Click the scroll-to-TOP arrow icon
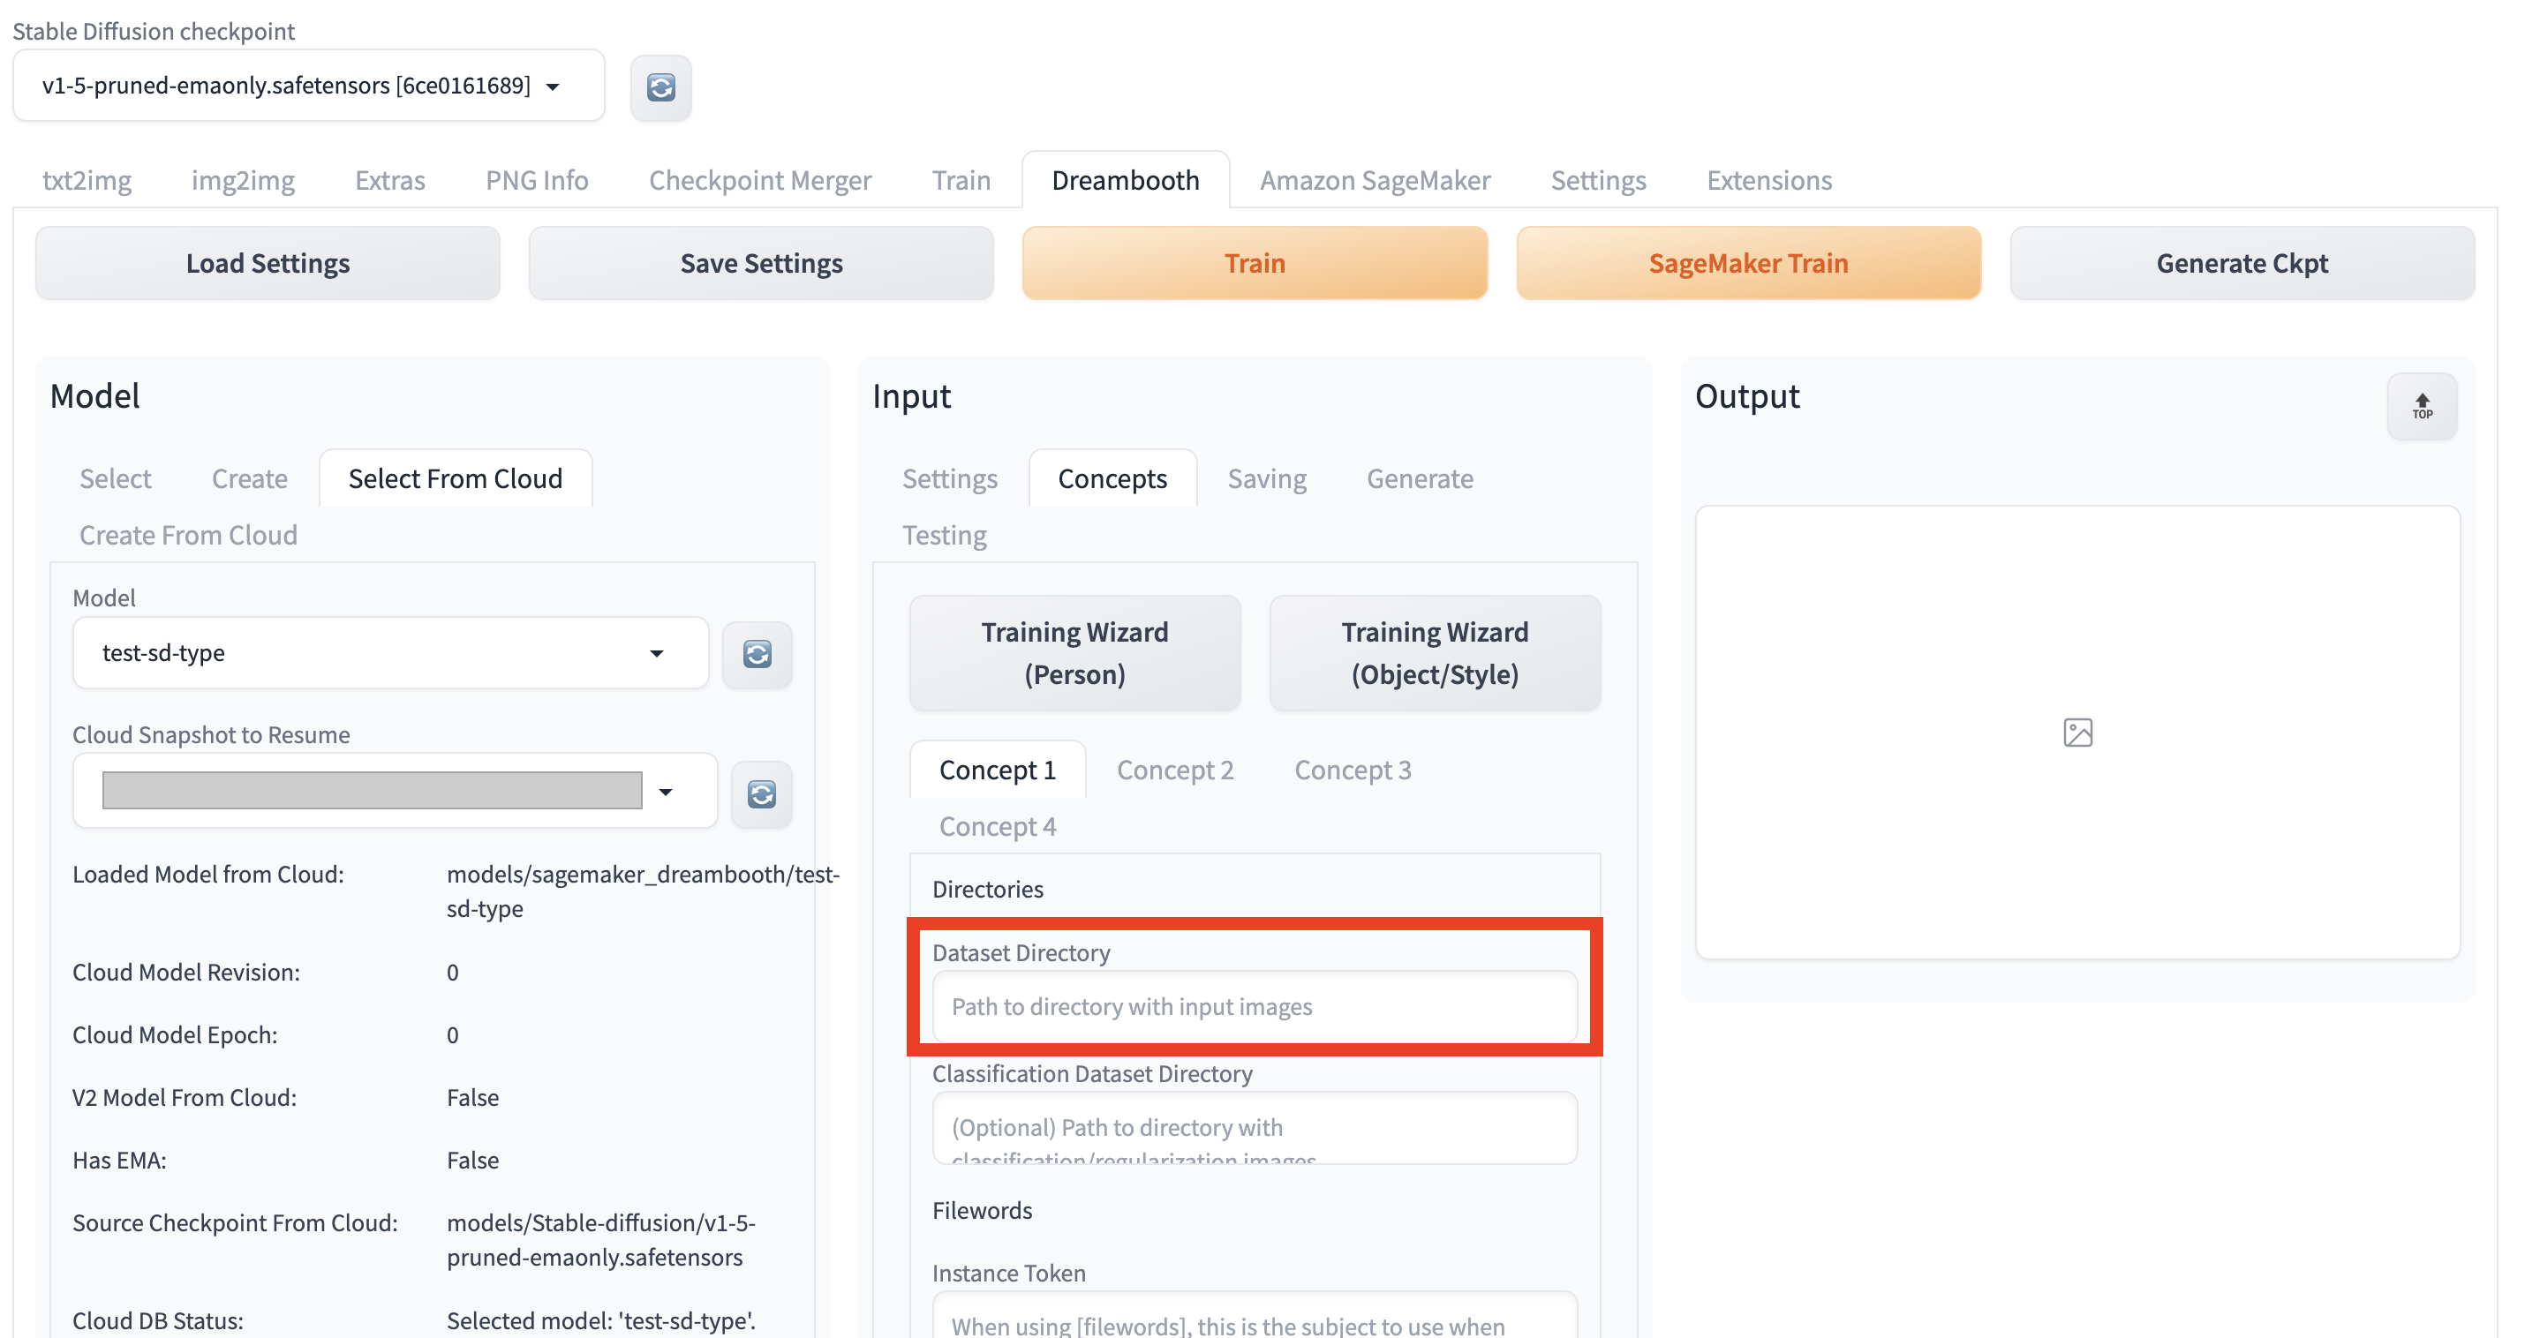The width and height of the screenshot is (2525, 1338). [x=2421, y=405]
